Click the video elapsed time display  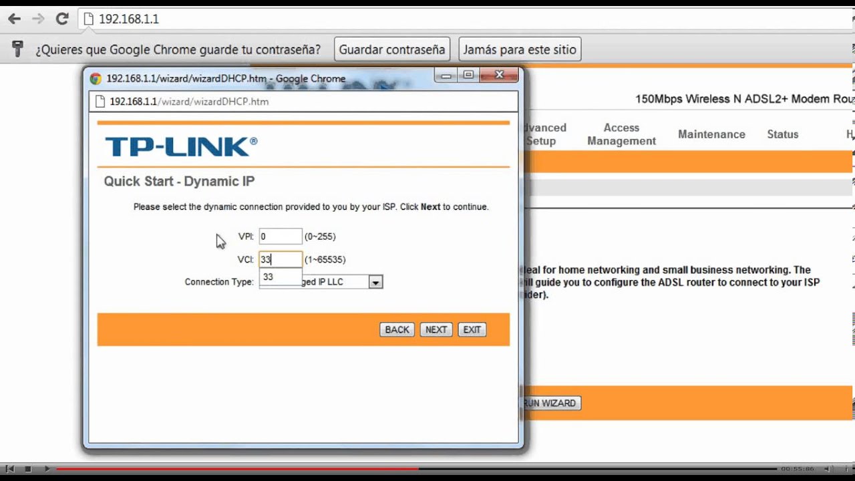tap(797, 470)
